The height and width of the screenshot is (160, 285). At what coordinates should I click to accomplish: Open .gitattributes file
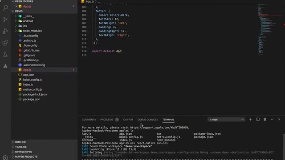click(44, 50)
